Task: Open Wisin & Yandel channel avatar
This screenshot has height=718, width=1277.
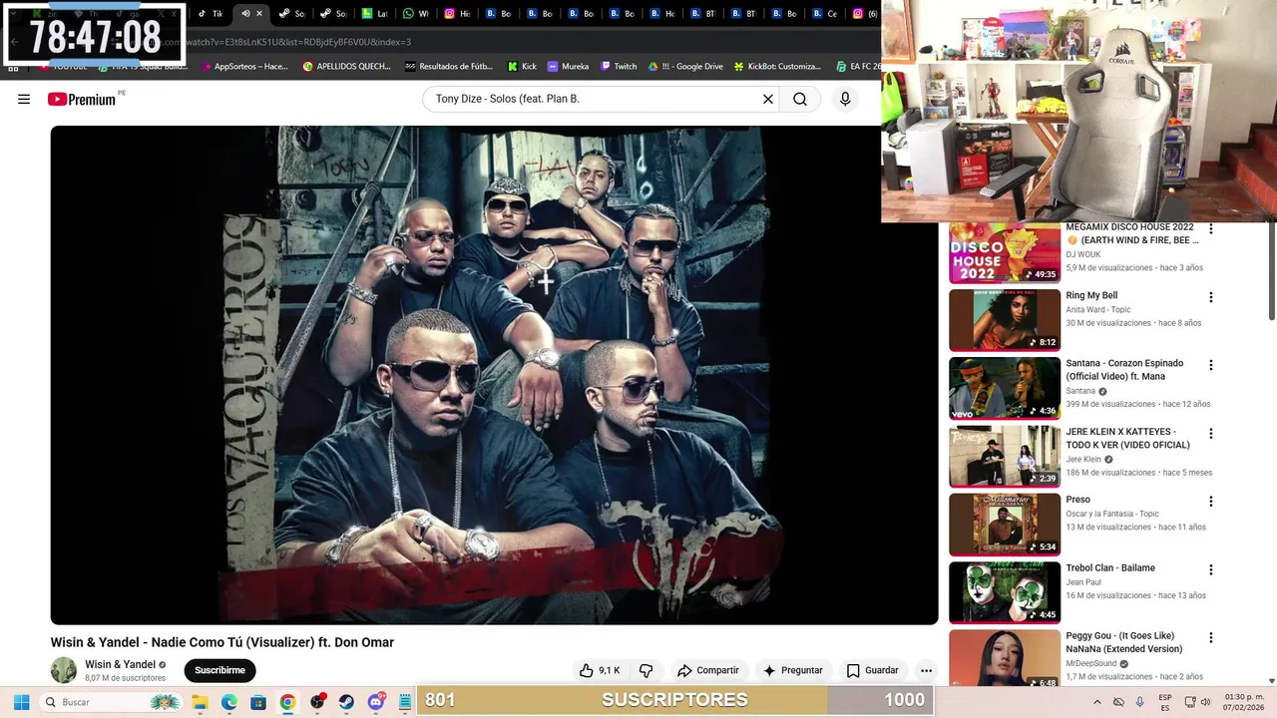Action: coord(64,670)
